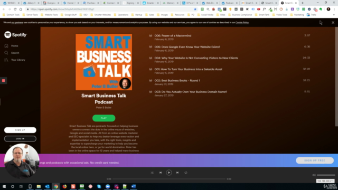The width and height of the screenshot is (338, 190).
Task: Open SEO bookmark folder
Action: click(x=83, y=15)
